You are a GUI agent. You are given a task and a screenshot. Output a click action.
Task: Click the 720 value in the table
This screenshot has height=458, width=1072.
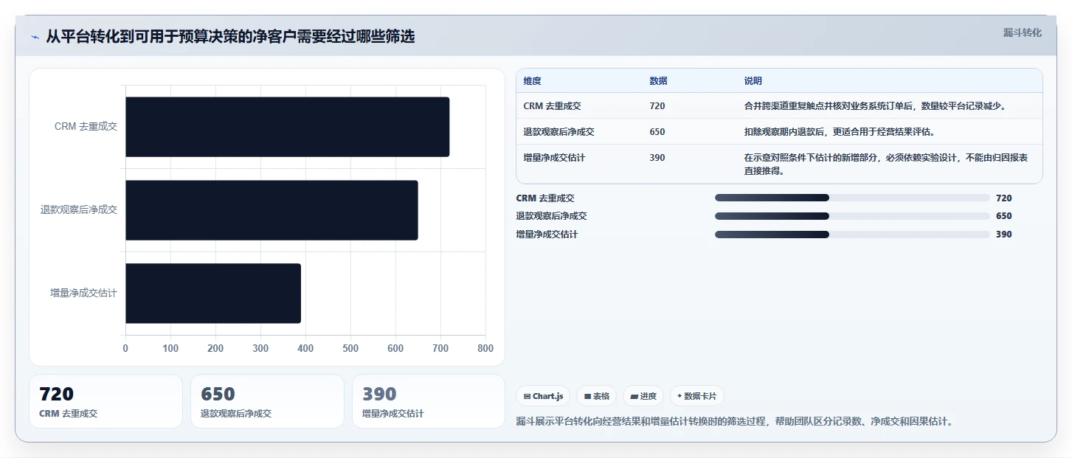pos(657,106)
